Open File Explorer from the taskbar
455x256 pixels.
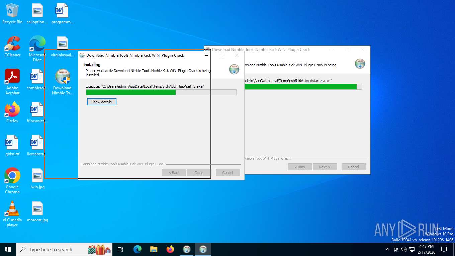[x=154, y=249]
